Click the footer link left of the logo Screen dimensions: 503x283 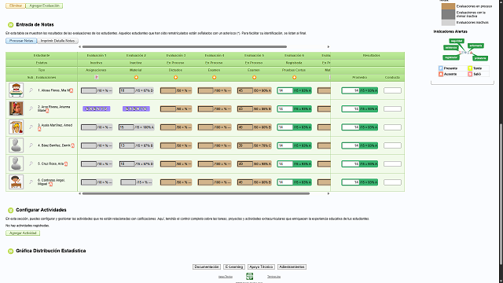point(226,277)
